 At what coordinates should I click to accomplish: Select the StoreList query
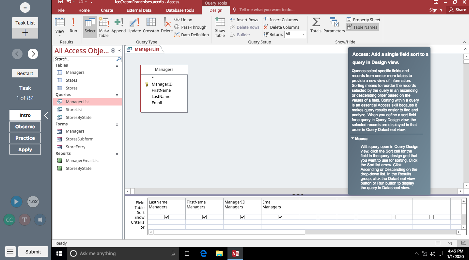coord(74,110)
